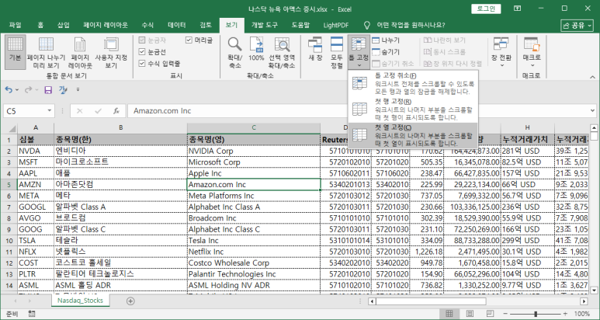Open 페이지 나누기 미리 보기 view
This screenshot has width=600, height=320.
(x=46, y=52)
